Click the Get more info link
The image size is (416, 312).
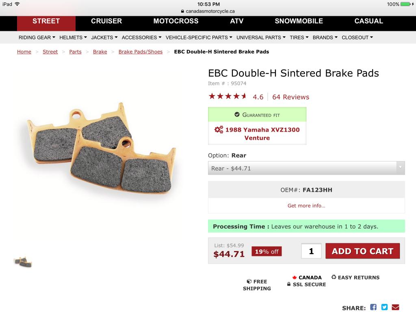306,206
